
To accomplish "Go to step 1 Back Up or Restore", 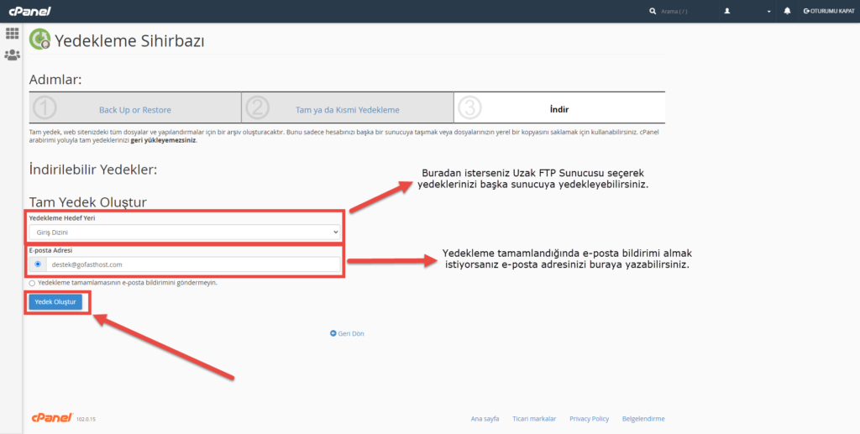I will coord(134,110).
